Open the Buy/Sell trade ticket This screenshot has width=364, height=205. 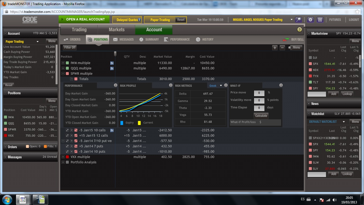[293, 40]
